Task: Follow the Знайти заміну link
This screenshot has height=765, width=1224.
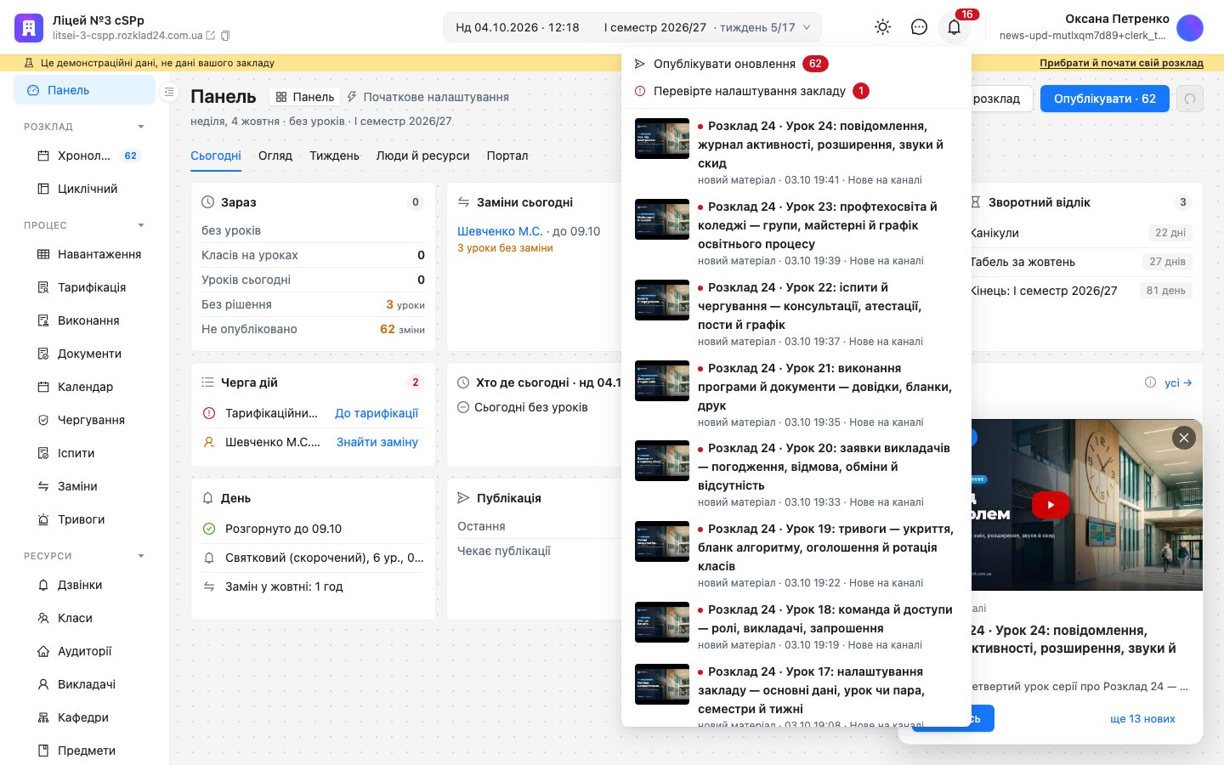Action: pos(377,442)
